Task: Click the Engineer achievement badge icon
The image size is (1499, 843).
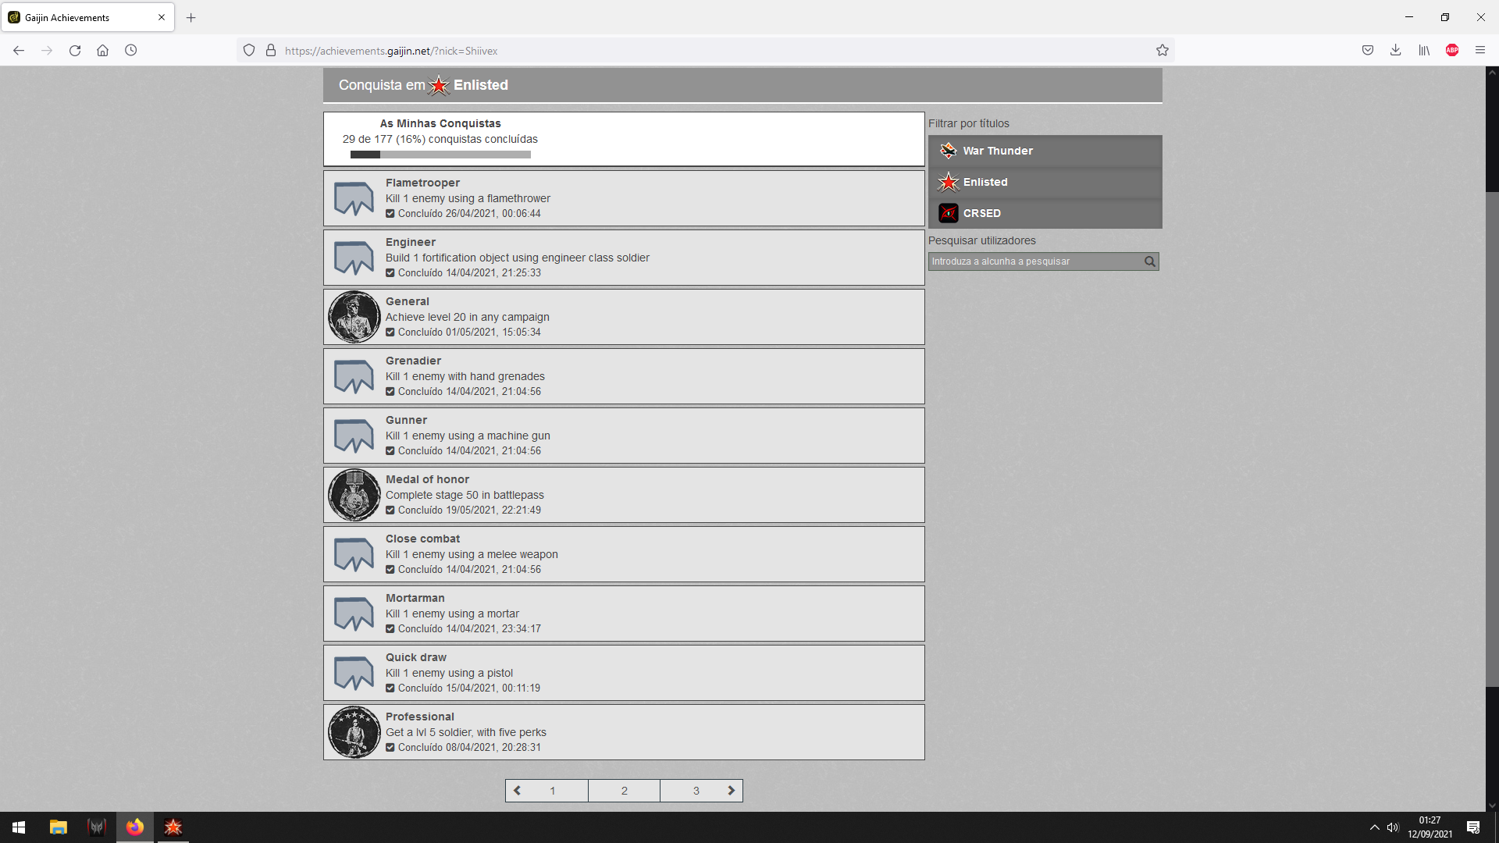Action: tap(354, 258)
